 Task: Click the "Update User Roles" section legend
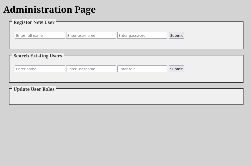[x=34, y=89]
